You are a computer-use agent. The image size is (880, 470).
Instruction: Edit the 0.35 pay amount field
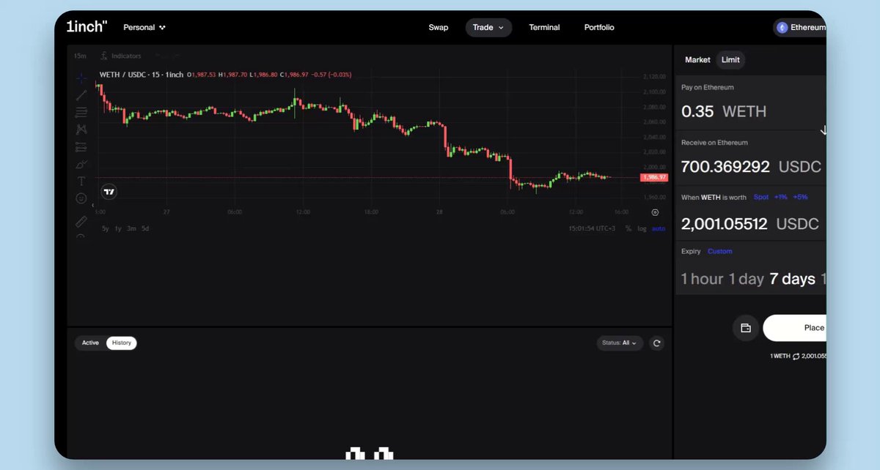click(x=697, y=111)
